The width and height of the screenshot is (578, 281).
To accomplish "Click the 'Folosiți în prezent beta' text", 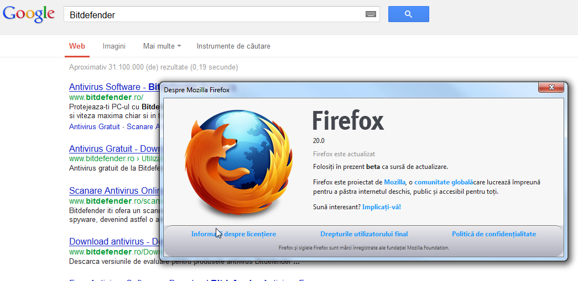I will tap(381, 167).
